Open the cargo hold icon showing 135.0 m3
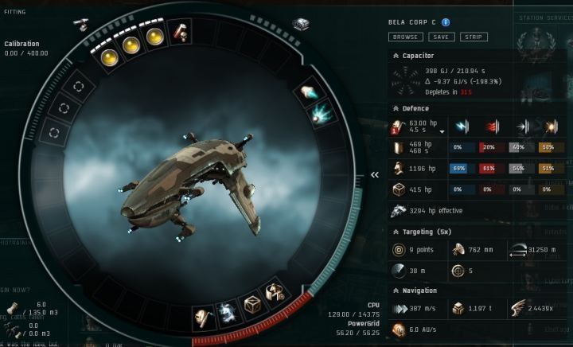 (x=14, y=307)
